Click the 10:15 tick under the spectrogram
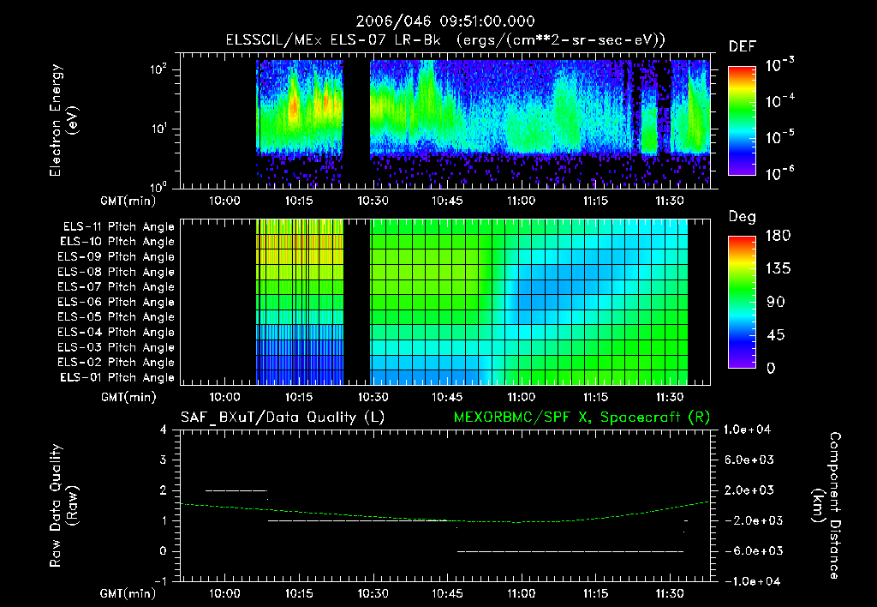This screenshot has width=877, height=607. pos(299,201)
